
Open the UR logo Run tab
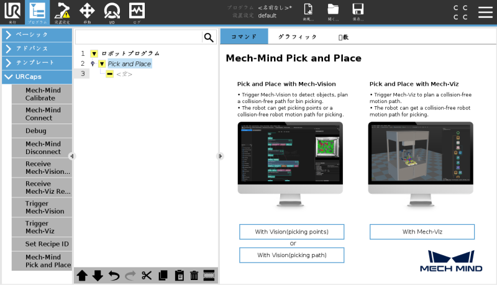pyautogui.click(x=12, y=12)
